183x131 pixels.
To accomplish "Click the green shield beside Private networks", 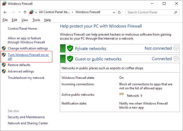I will [70, 48].
